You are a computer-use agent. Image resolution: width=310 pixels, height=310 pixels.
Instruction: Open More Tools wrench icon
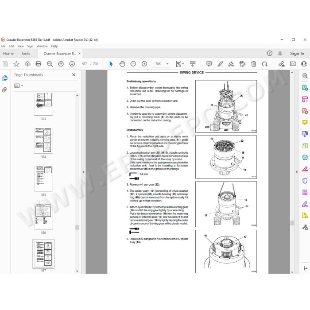[305, 227]
